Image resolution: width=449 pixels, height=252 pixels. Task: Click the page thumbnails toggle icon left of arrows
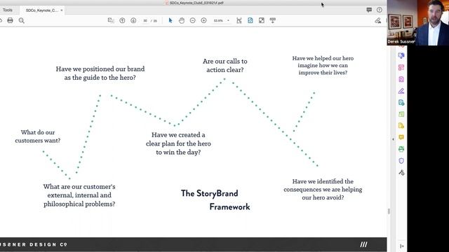point(111,20)
